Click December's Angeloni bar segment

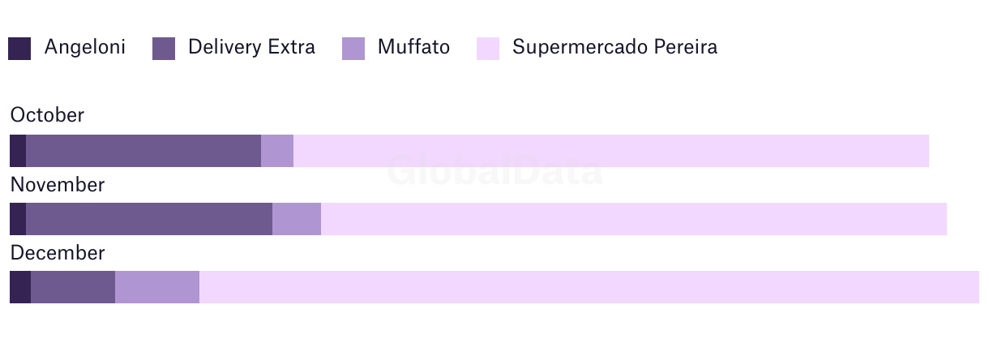point(20,287)
